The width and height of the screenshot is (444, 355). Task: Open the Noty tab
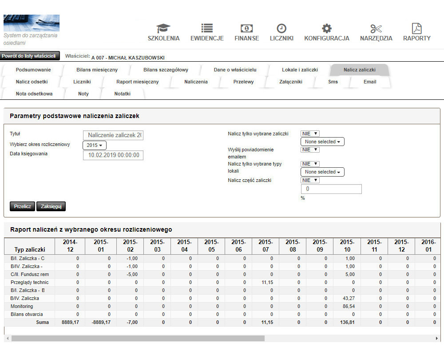coord(83,94)
